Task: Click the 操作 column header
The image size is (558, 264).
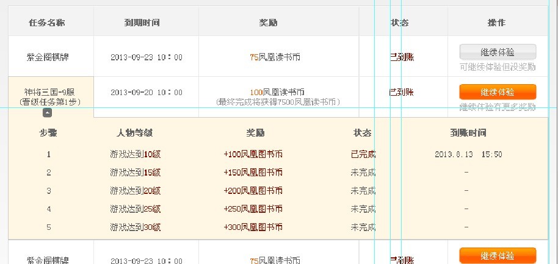Action: pyautogui.click(x=496, y=23)
